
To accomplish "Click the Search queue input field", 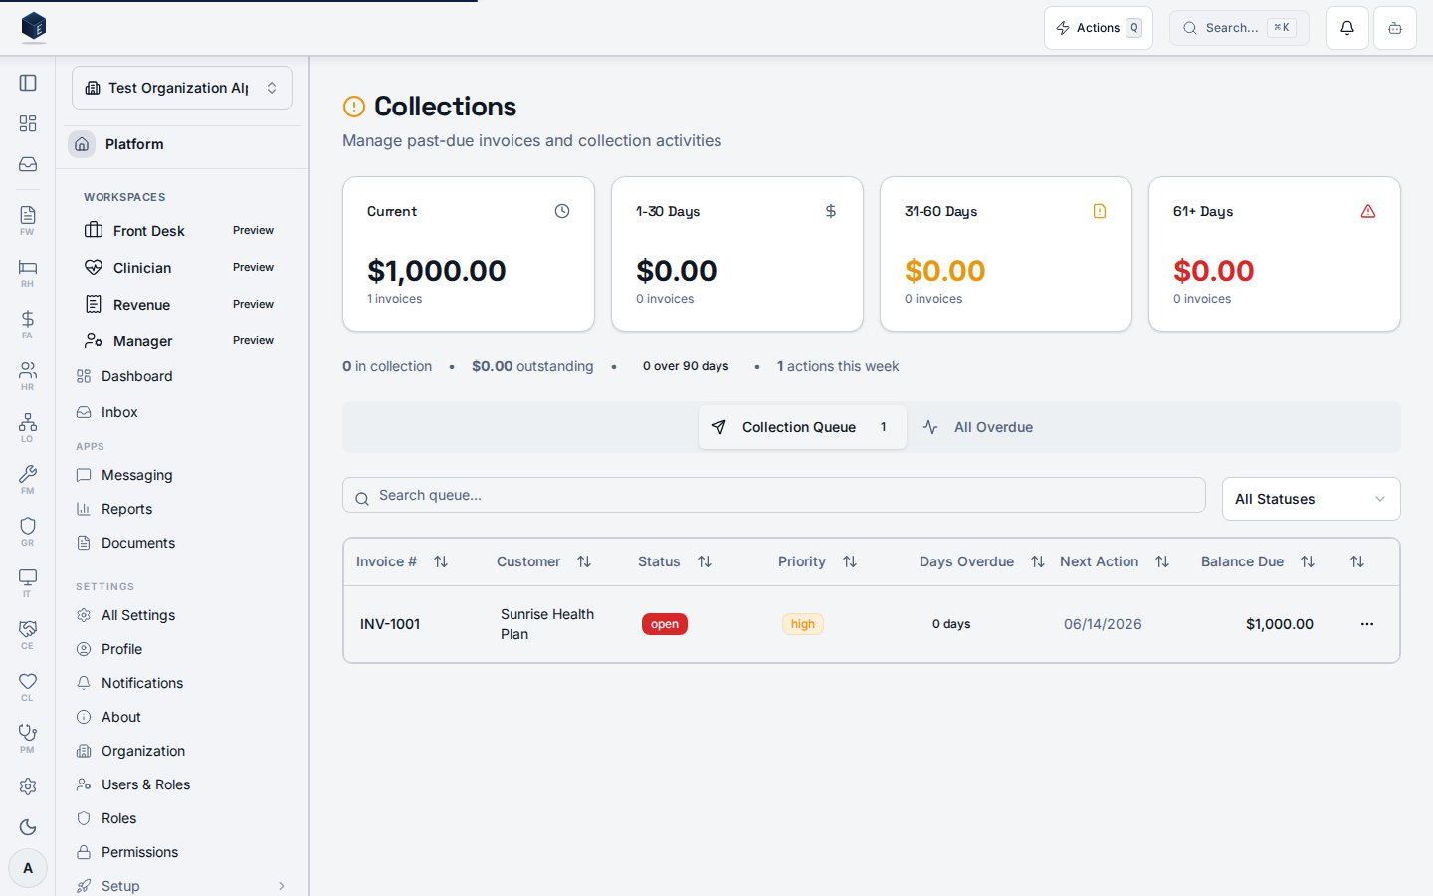I will click(x=774, y=495).
